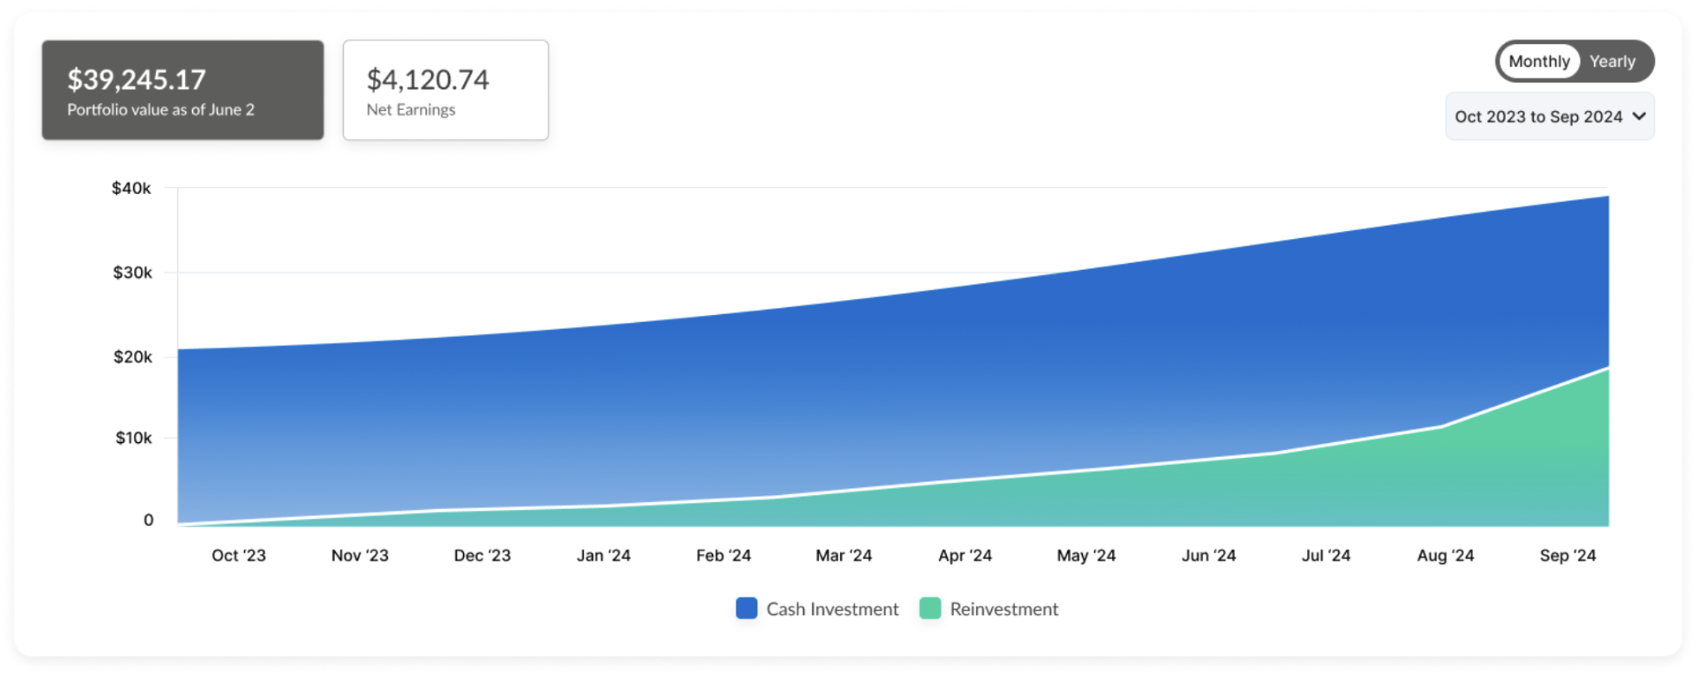Click the May '24 axis label
The width and height of the screenshot is (1705, 675).
[x=1086, y=556]
